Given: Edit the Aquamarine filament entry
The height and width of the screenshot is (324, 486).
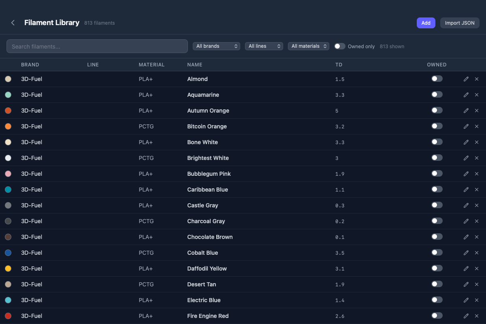Looking at the screenshot, I should coord(466,95).
